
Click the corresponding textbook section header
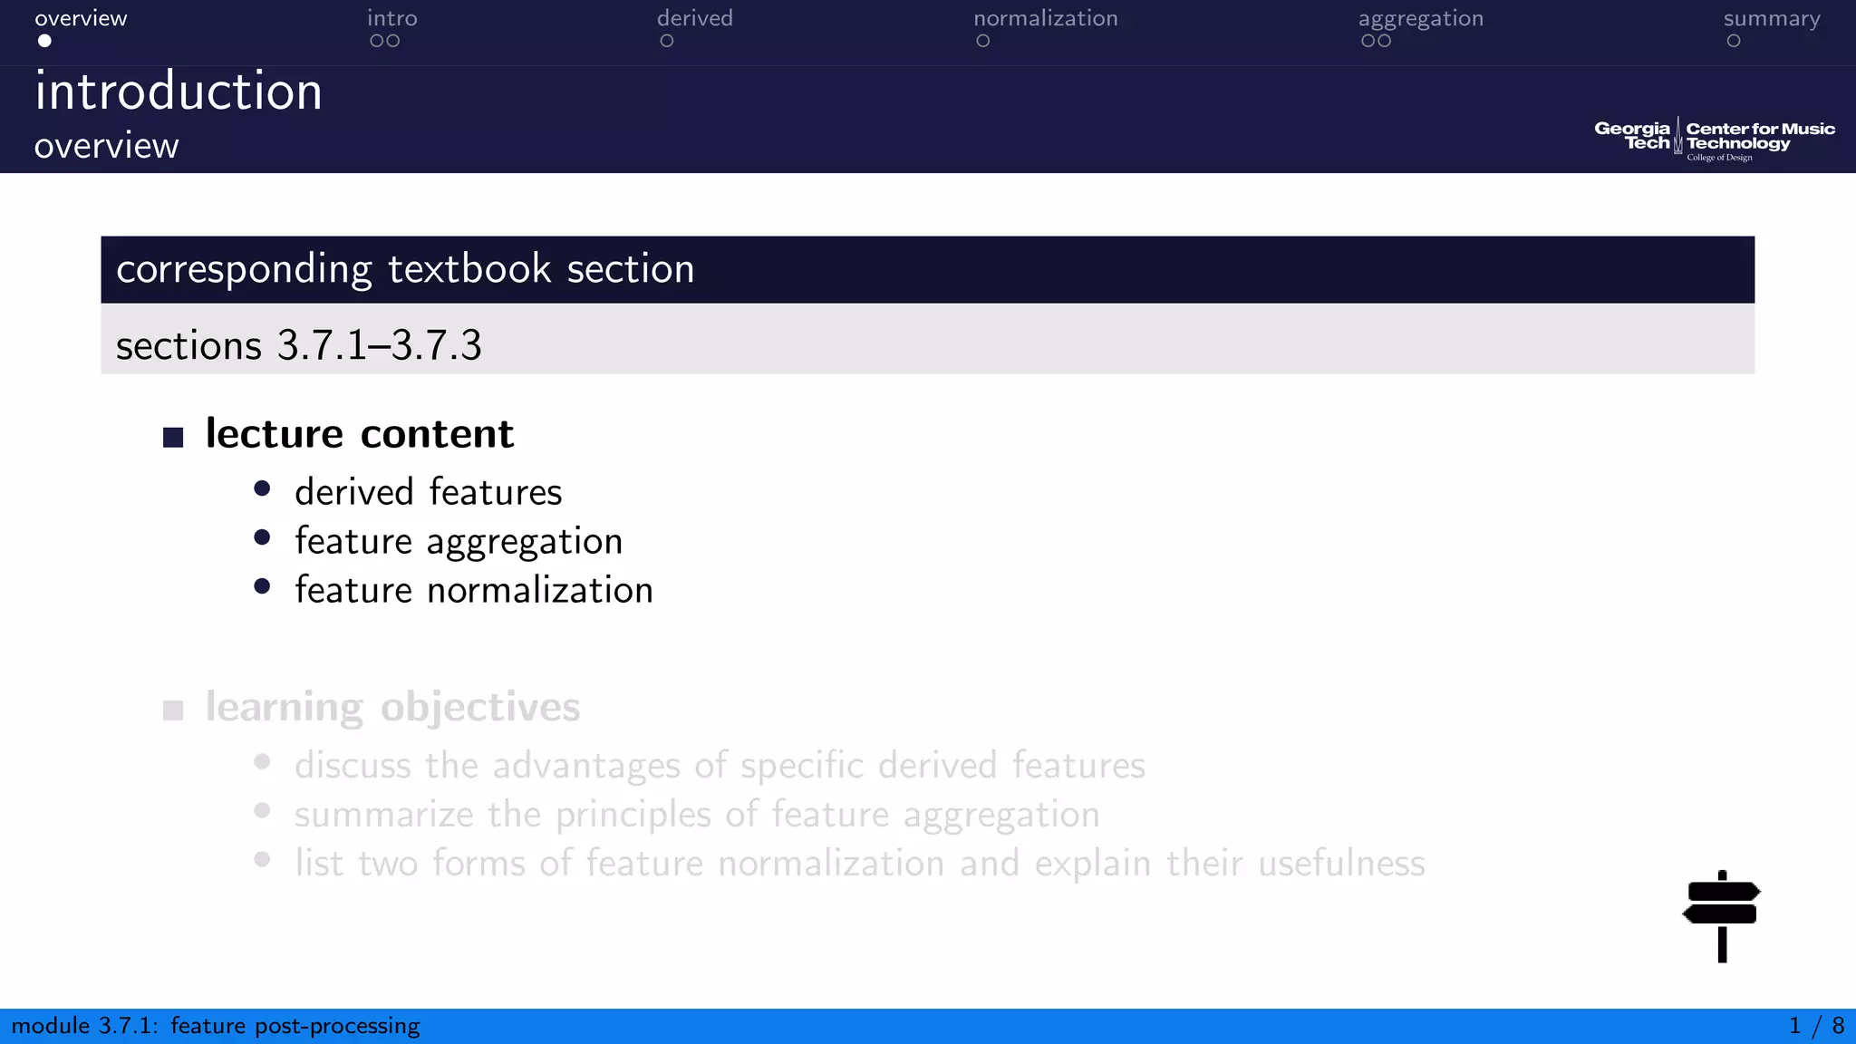(405, 269)
